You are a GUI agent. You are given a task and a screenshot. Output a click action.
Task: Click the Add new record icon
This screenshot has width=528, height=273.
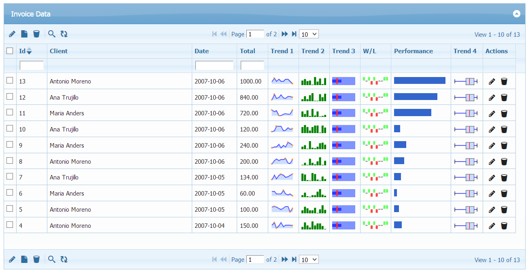[x=24, y=34]
